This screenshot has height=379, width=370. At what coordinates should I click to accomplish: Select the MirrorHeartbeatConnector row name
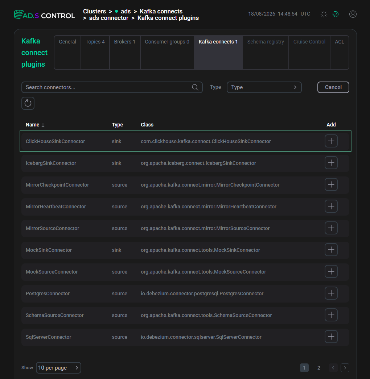tap(55, 207)
